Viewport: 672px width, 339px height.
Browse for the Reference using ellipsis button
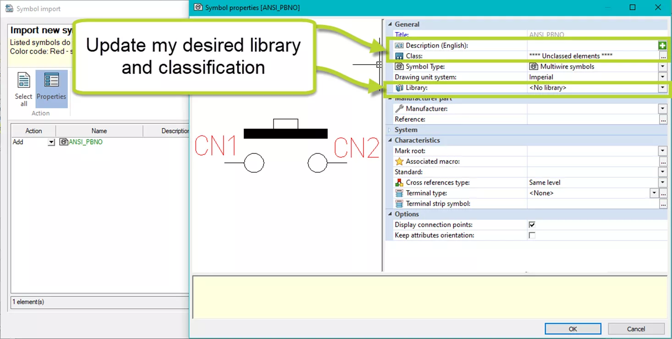(663, 119)
